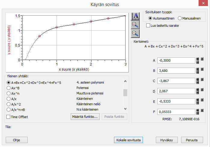Select the Manuaalinen fit type
Image resolution: width=210 pixels, height=147 pixels.
180,18
